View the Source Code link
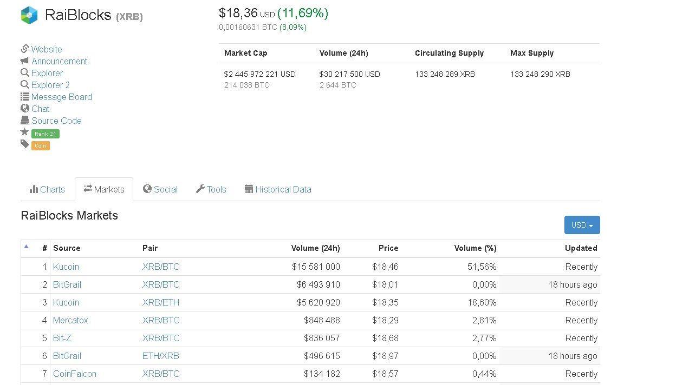 [x=56, y=121]
